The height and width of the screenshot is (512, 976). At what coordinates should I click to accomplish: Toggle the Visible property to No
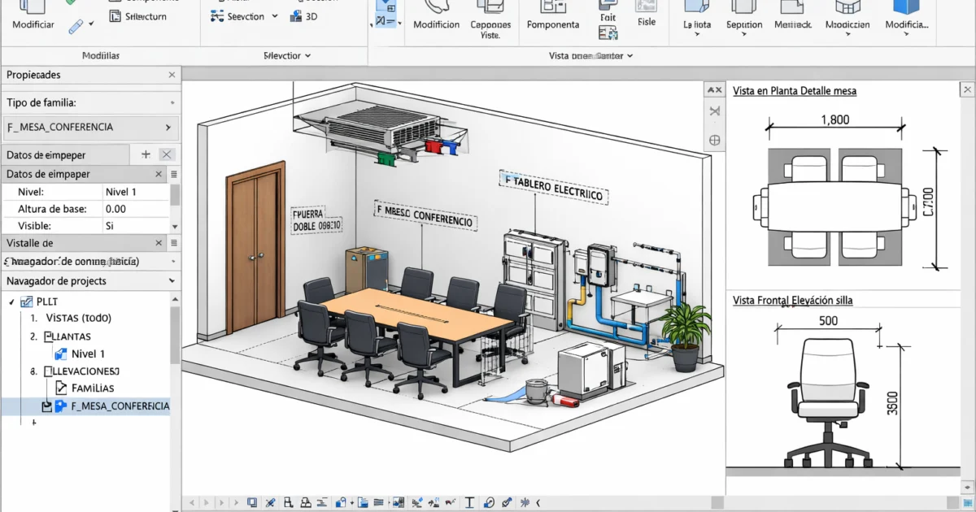130,225
